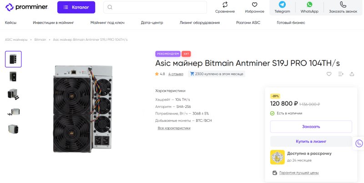Select the second product thumbnail
This screenshot has height=183, width=364.
(13, 77)
